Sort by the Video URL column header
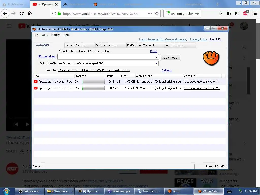The image size is (260, 195). click(202, 76)
